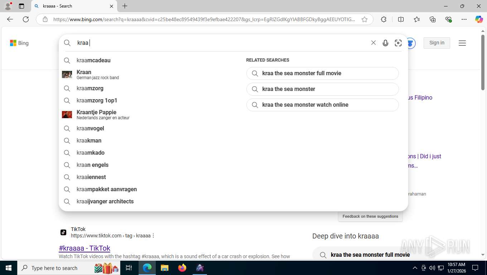487x275 pixels.
Task: Click the address bar URL
Action: (204, 19)
